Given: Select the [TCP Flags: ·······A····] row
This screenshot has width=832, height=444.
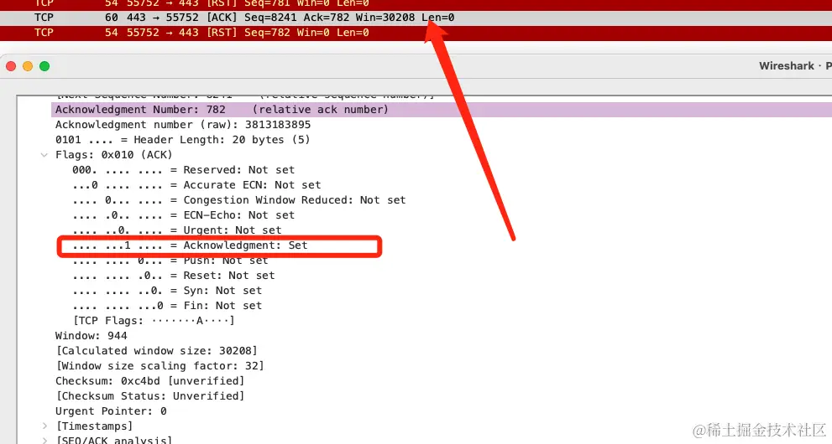Looking at the screenshot, I should click(154, 321).
